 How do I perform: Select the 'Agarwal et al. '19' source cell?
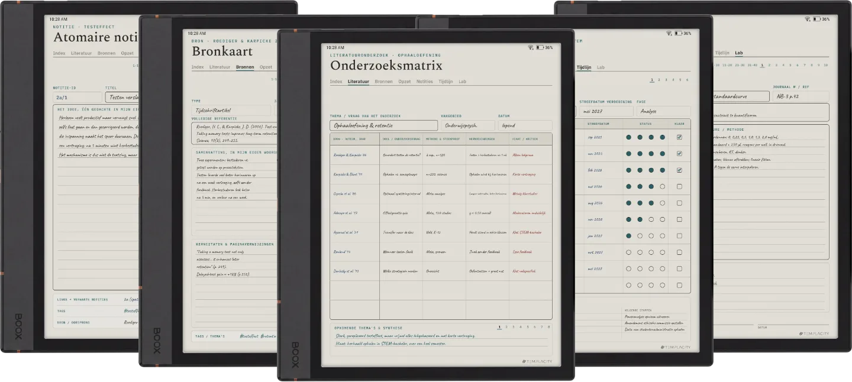pyautogui.click(x=355, y=232)
